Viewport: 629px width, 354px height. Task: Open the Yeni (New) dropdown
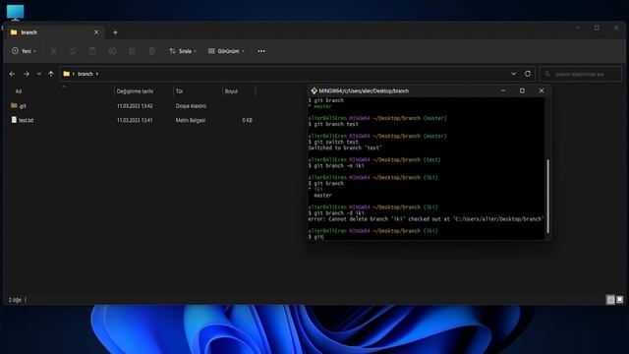24,51
